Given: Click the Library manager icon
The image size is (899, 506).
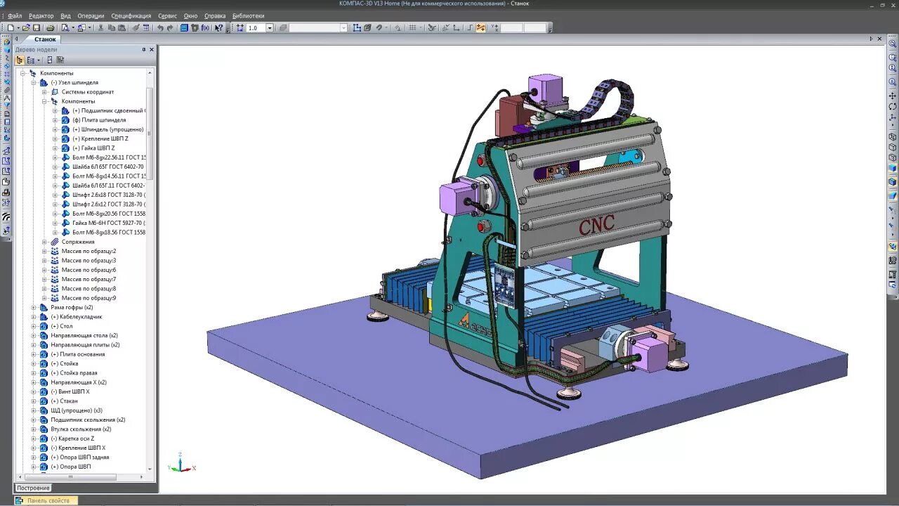Looking at the screenshot, I should point(184,28).
